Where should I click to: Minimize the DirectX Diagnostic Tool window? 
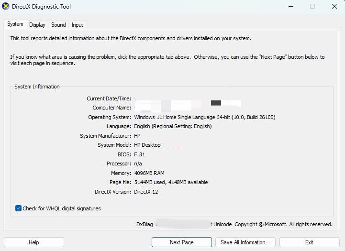291,6
